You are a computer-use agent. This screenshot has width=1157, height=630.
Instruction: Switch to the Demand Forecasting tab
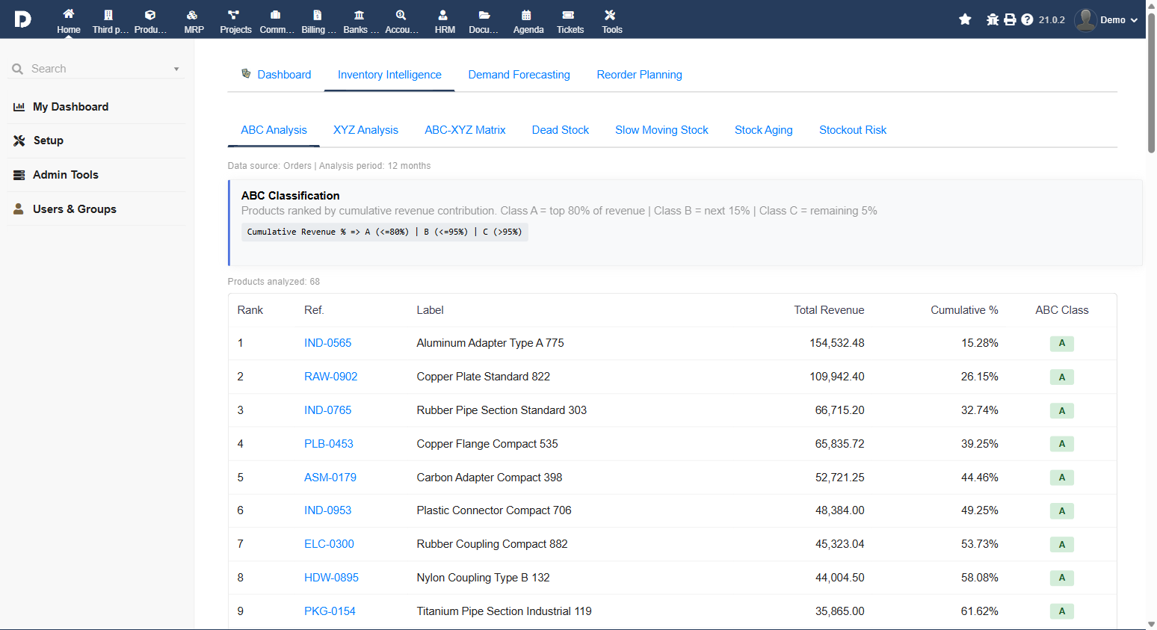coord(519,75)
